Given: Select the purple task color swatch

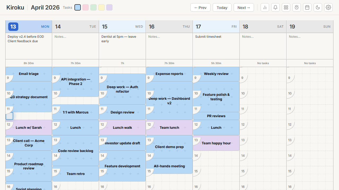Looking at the screenshot, I should pos(109,7).
